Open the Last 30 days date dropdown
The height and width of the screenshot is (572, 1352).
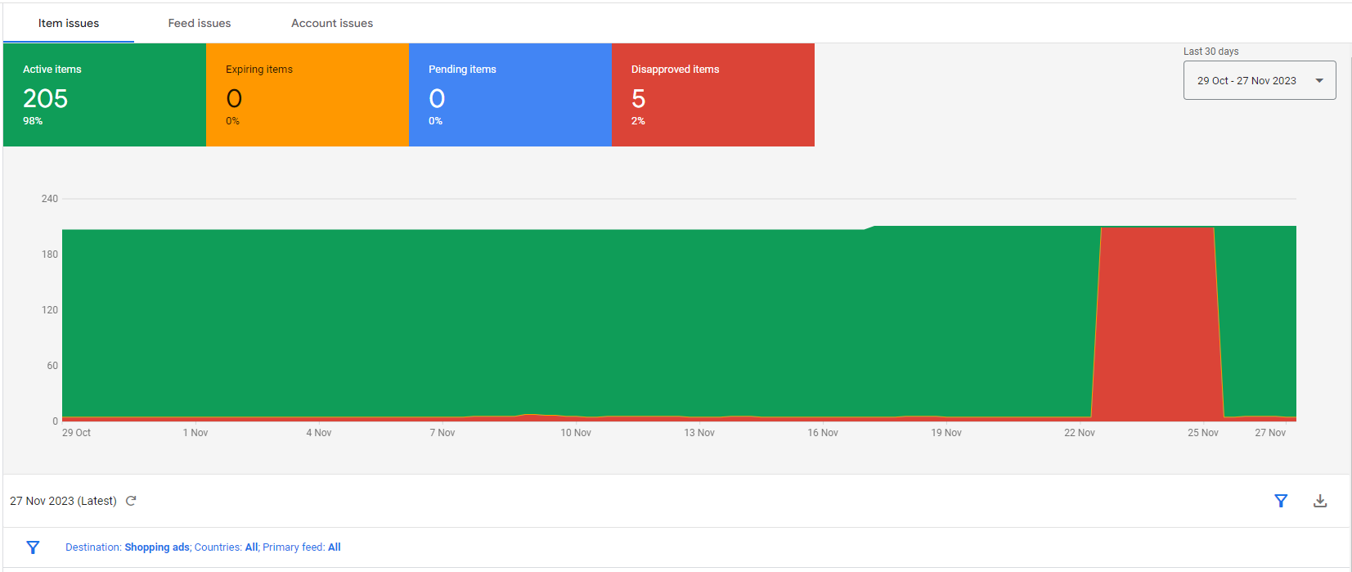click(1259, 80)
